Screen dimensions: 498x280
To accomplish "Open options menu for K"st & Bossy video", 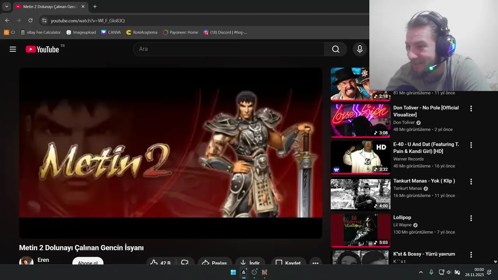I will point(471,255).
